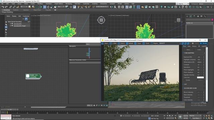Click the Align tool icon
Image resolution: width=214 pixels, height=120 pixels.
(x=115, y=7)
